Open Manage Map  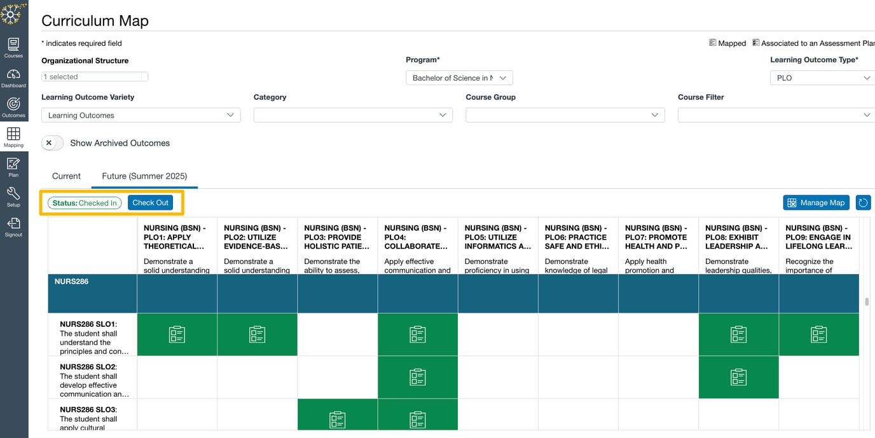816,202
